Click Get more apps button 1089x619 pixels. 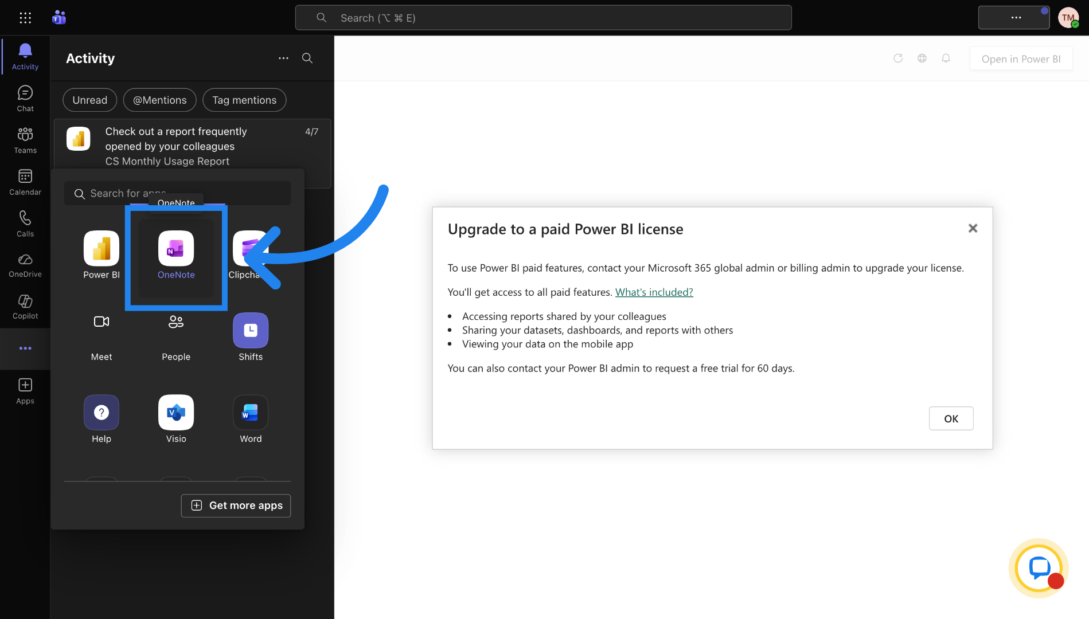pos(236,506)
